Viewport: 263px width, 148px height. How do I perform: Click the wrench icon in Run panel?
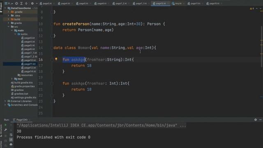point(5,130)
